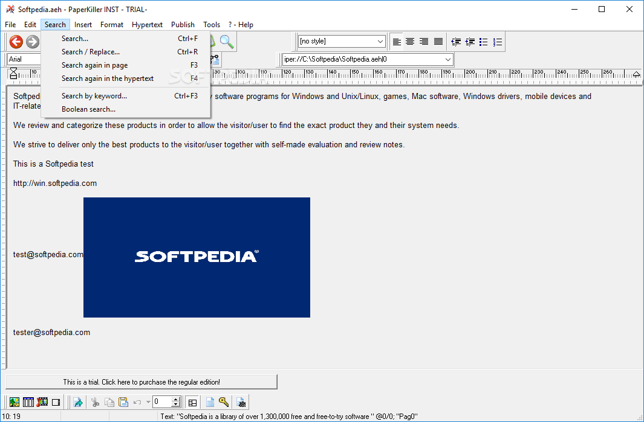Screen dimensions: 644x422
Task: Increase indent with indent icon
Action: (470, 42)
